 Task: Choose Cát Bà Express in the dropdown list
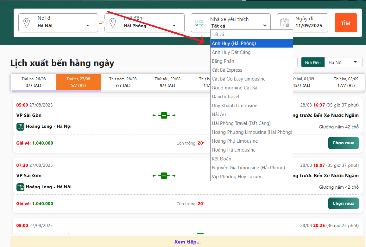click(227, 70)
